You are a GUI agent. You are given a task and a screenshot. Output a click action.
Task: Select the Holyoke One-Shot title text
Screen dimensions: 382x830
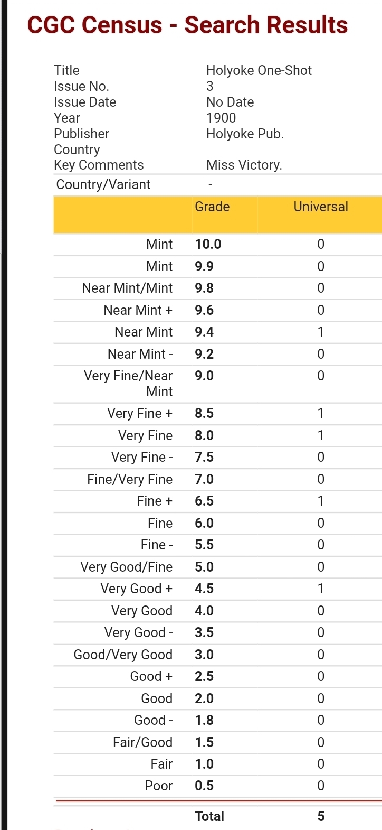[259, 70]
